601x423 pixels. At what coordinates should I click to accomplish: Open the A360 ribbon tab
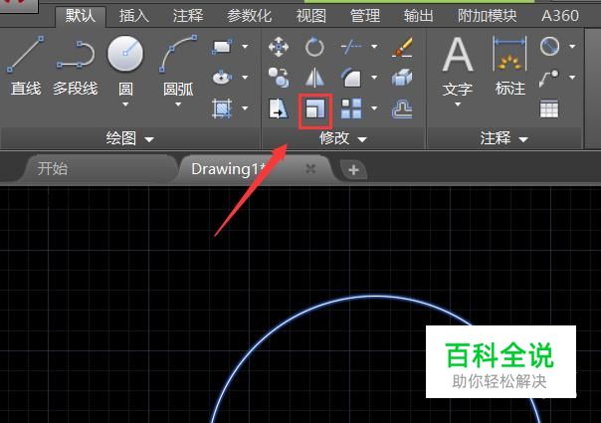pos(560,16)
